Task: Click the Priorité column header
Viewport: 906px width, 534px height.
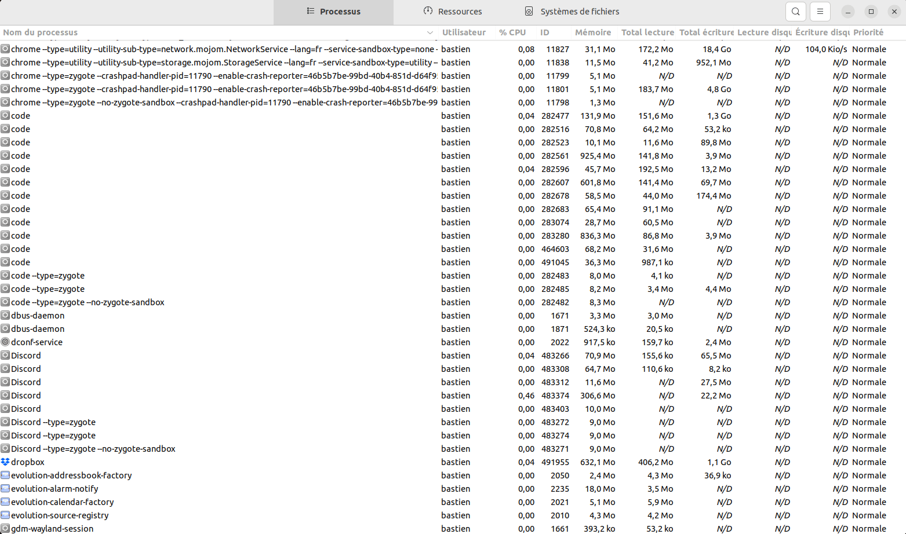Action: coord(868,32)
